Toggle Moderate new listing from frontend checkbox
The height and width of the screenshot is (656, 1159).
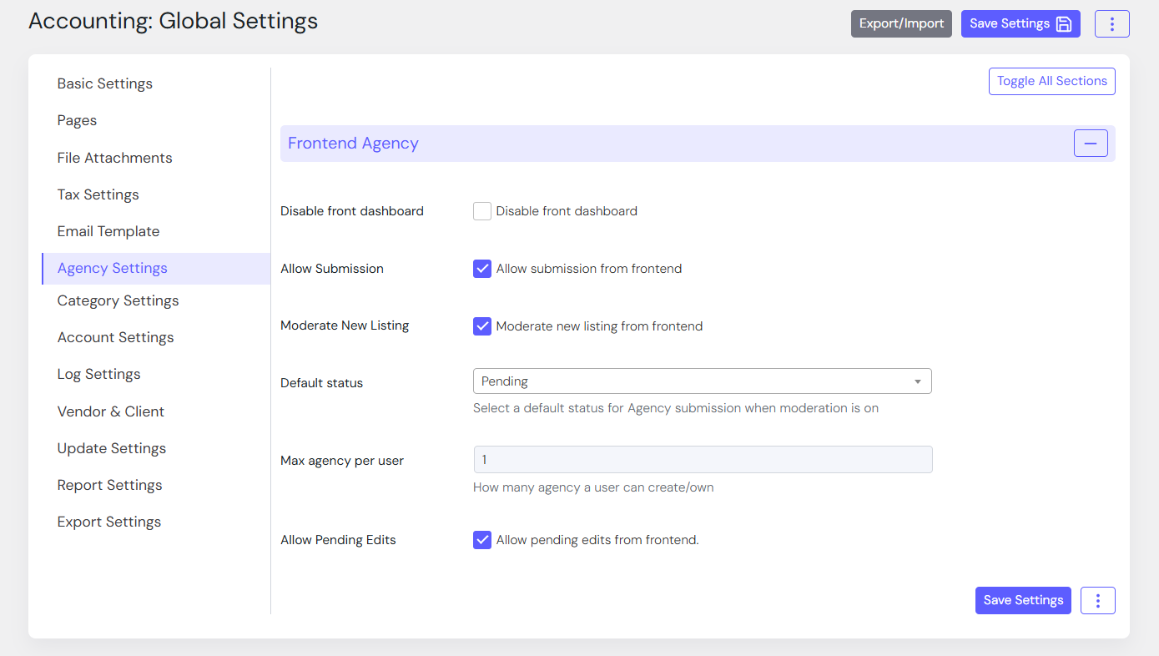click(482, 326)
